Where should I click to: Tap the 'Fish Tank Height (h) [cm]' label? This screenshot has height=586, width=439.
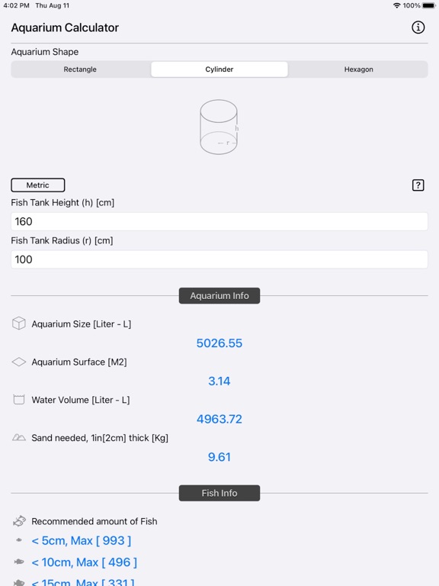62,202
